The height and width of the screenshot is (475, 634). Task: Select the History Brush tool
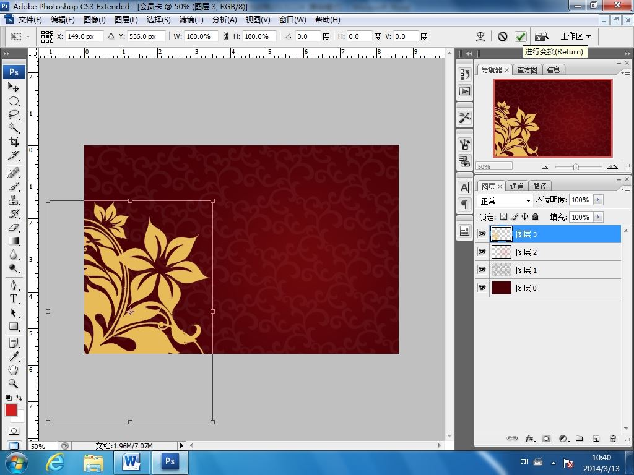pos(14,213)
